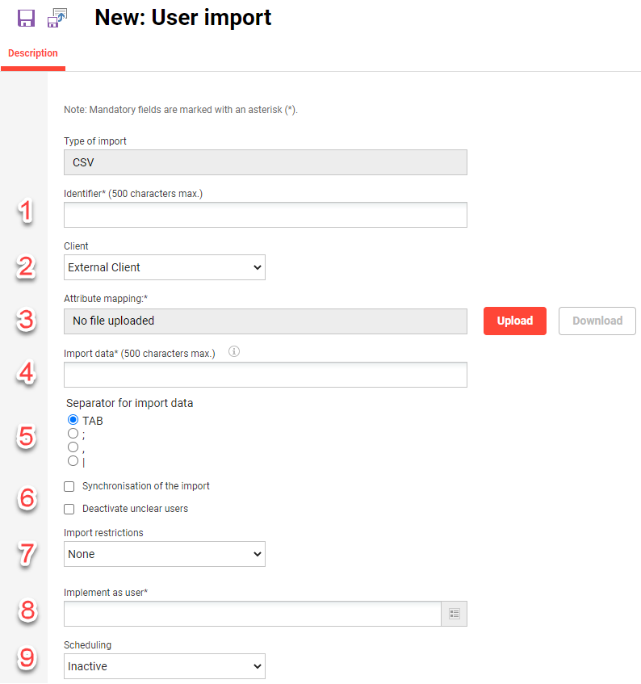641x684 pixels.
Task: Click the save-and-return floppy icon
Action: [x=57, y=18]
